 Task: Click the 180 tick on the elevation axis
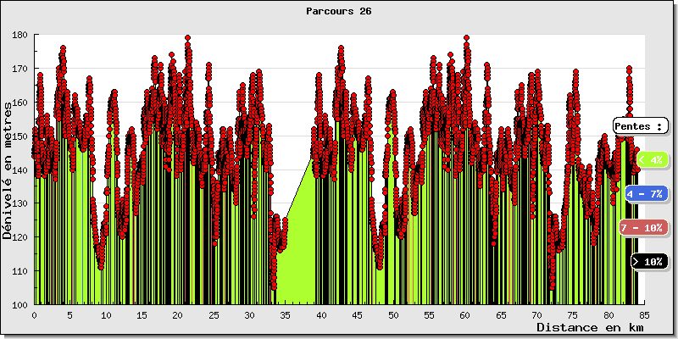[19, 35]
